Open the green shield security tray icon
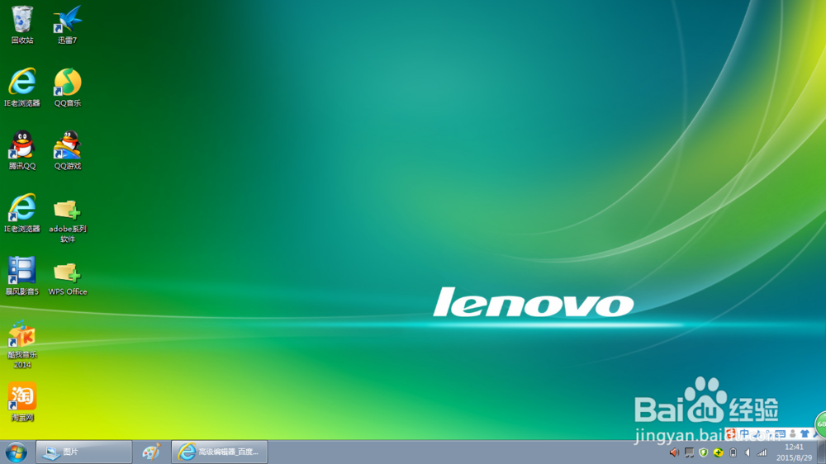826x464 pixels. (x=703, y=452)
